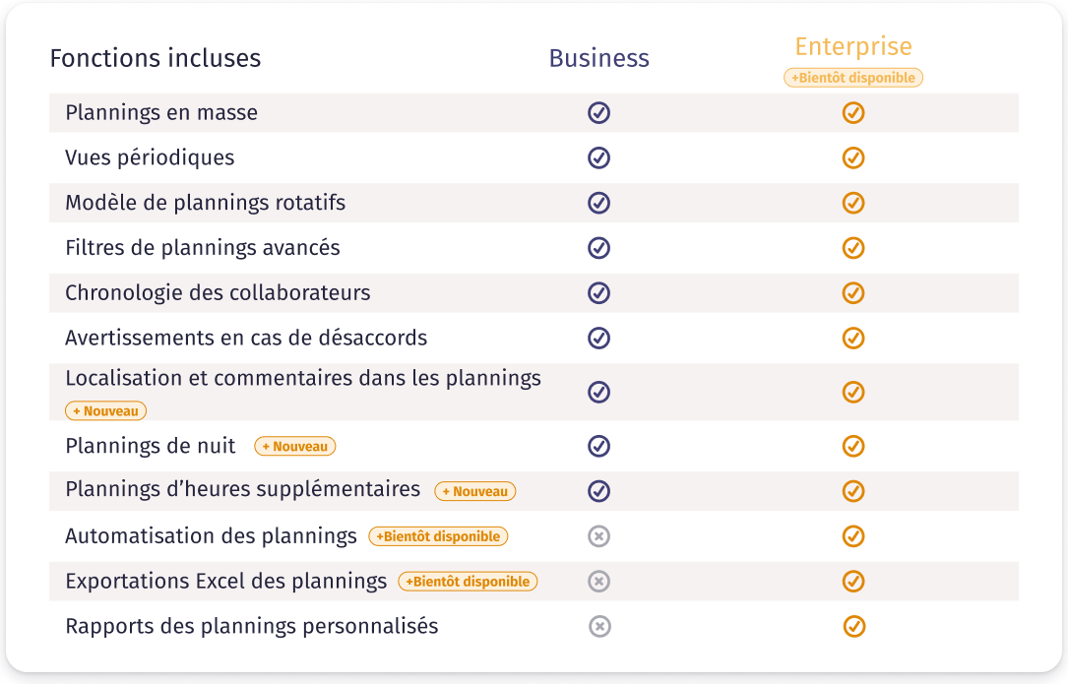Click Enterprise checkmark for Rapports des plannings personnalisés
Screen dimensions: 1068x684
tap(854, 626)
